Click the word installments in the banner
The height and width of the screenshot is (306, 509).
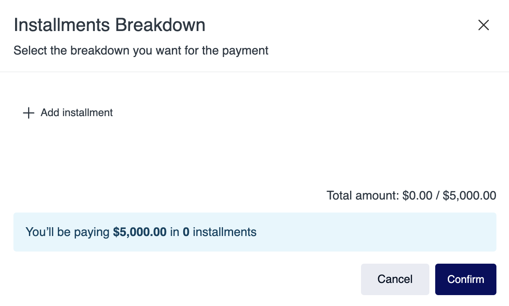(x=224, y=232)
